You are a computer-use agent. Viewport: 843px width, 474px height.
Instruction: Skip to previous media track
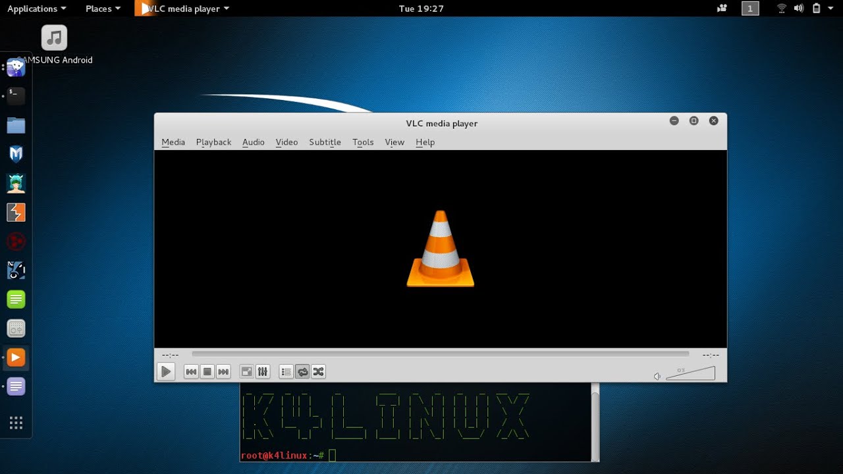pos(191,372)
